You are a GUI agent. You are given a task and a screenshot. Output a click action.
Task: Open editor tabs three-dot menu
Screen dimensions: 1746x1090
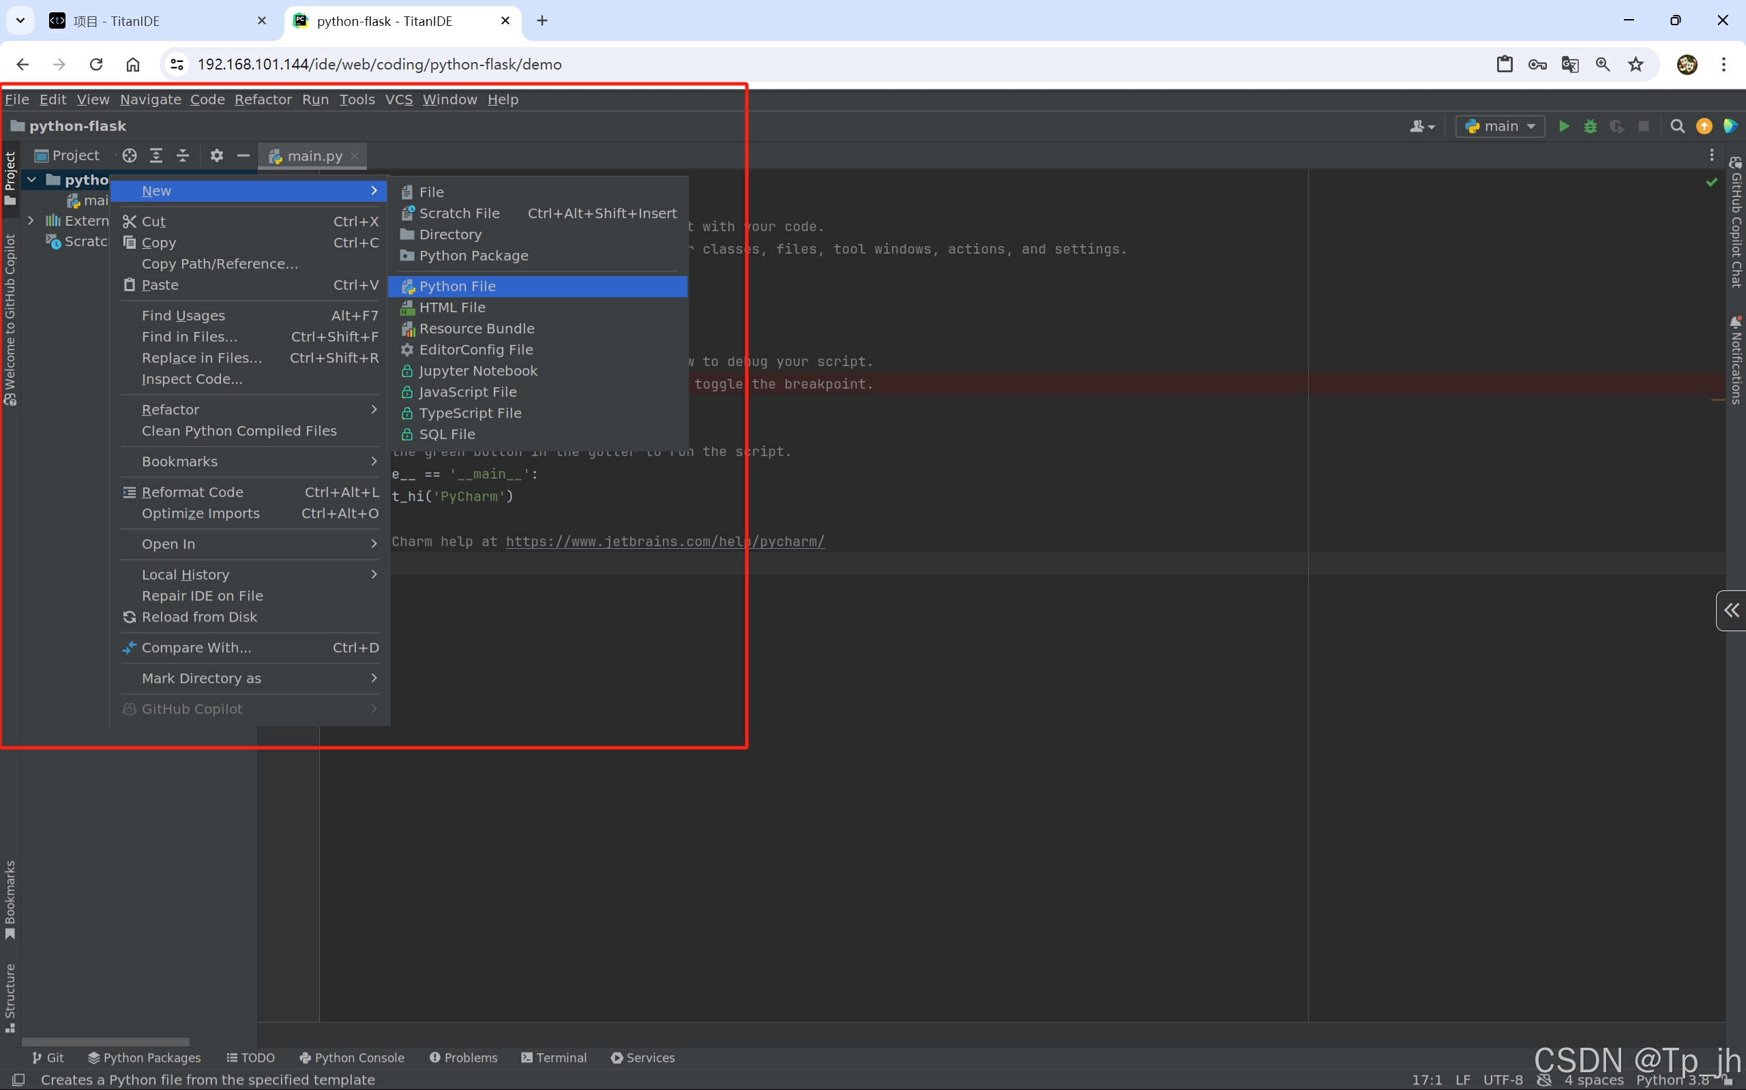1711,155
